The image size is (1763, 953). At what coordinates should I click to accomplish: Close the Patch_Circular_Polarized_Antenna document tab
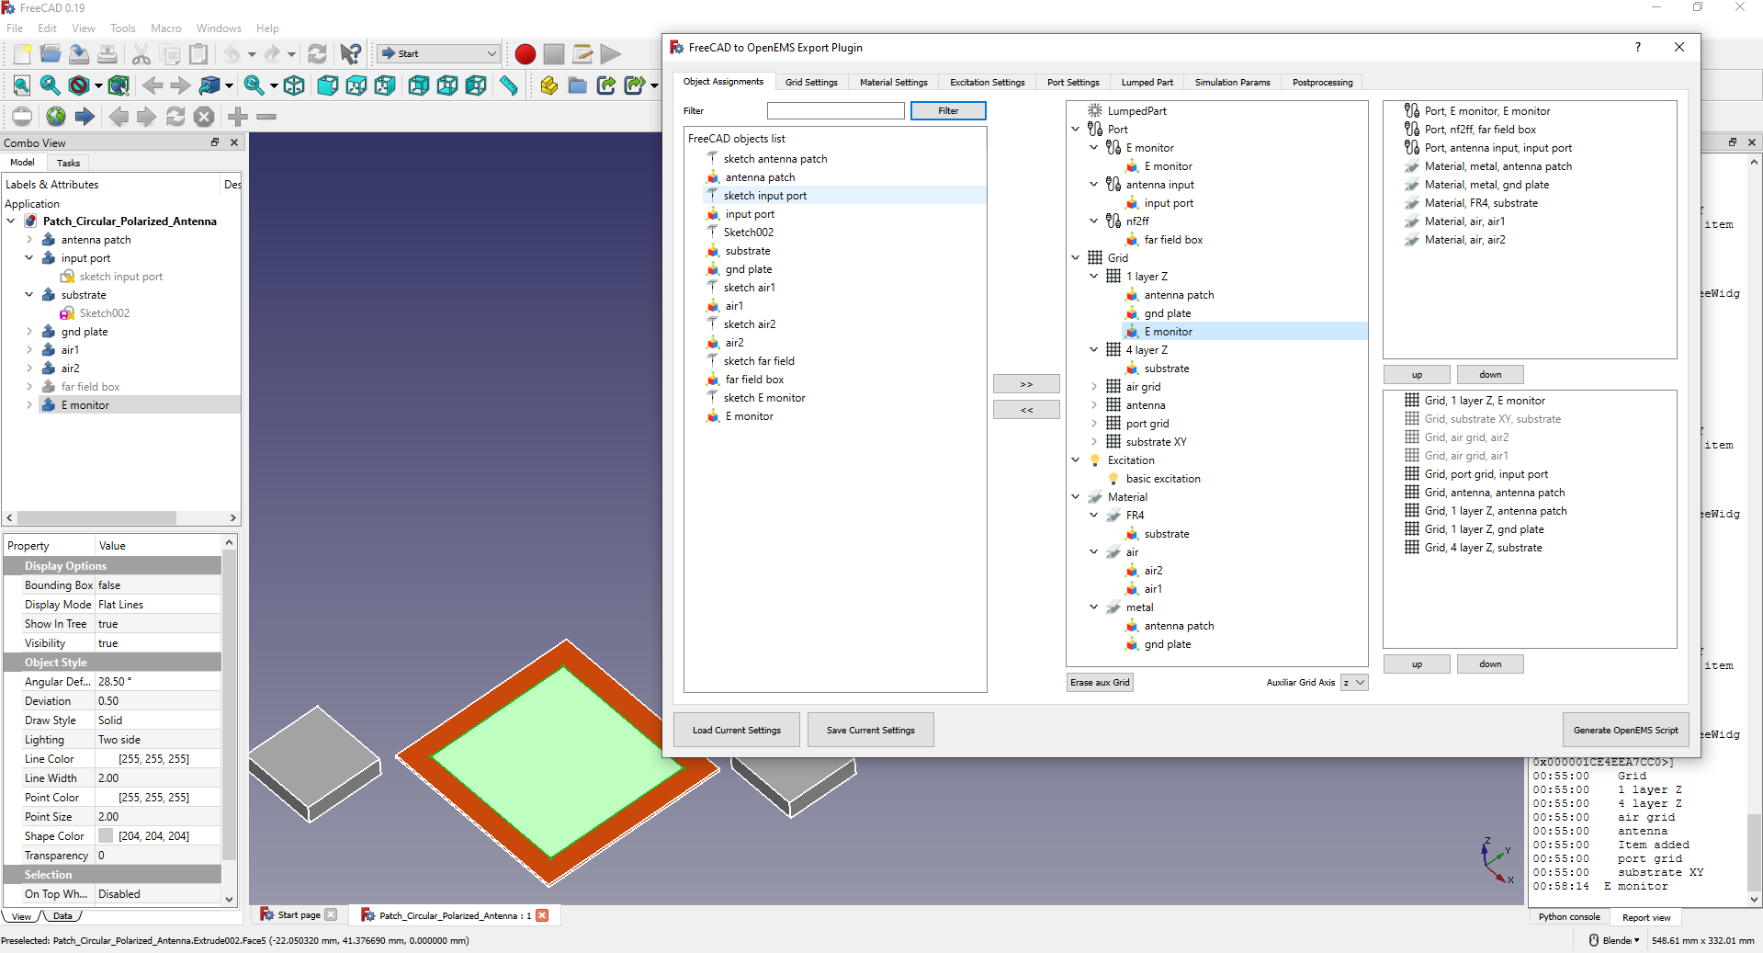tap(542, 915)
